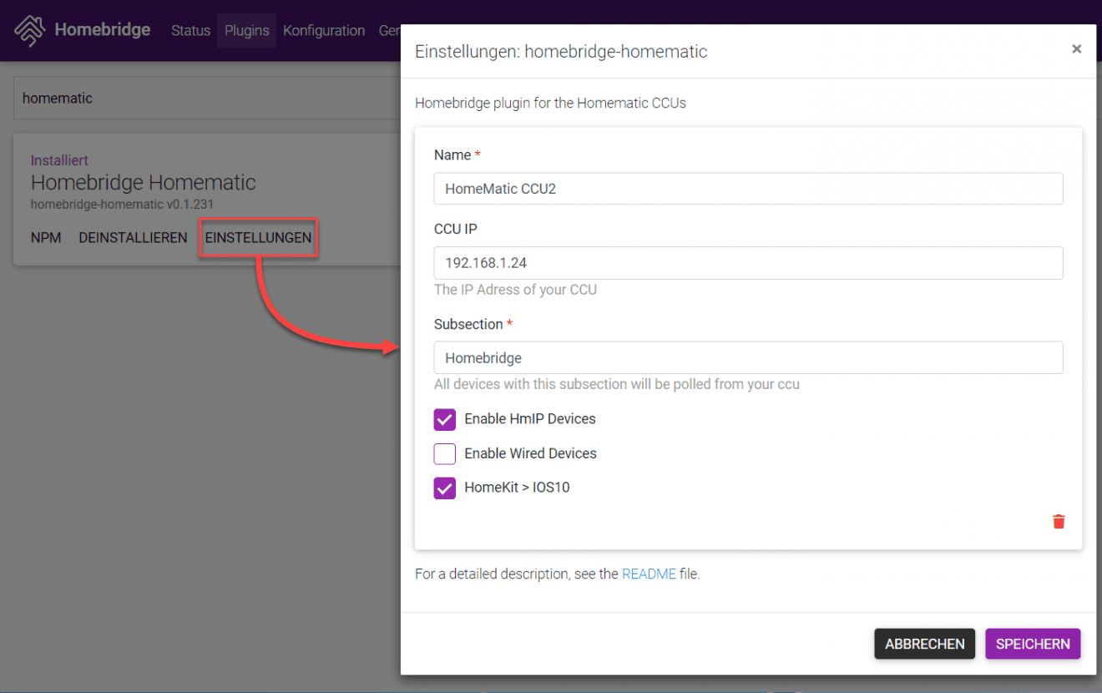This screenshot has width=1102, height=693.
Task: Open the README link
Action: tap(649, 574)
